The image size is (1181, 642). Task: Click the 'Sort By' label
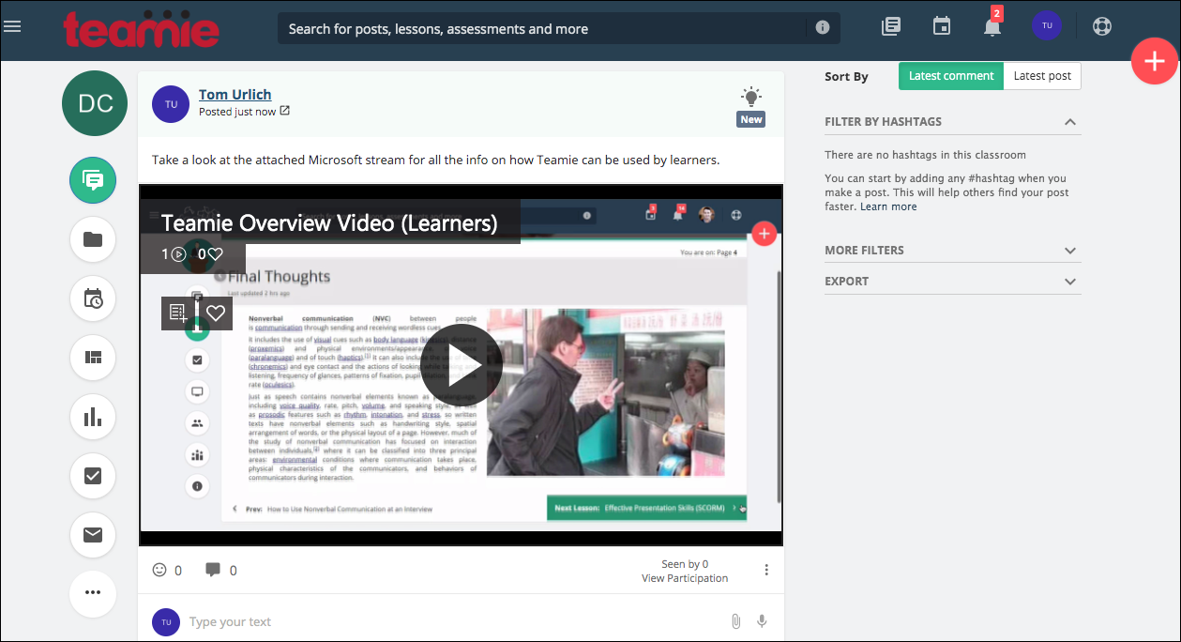coord(846,77)
